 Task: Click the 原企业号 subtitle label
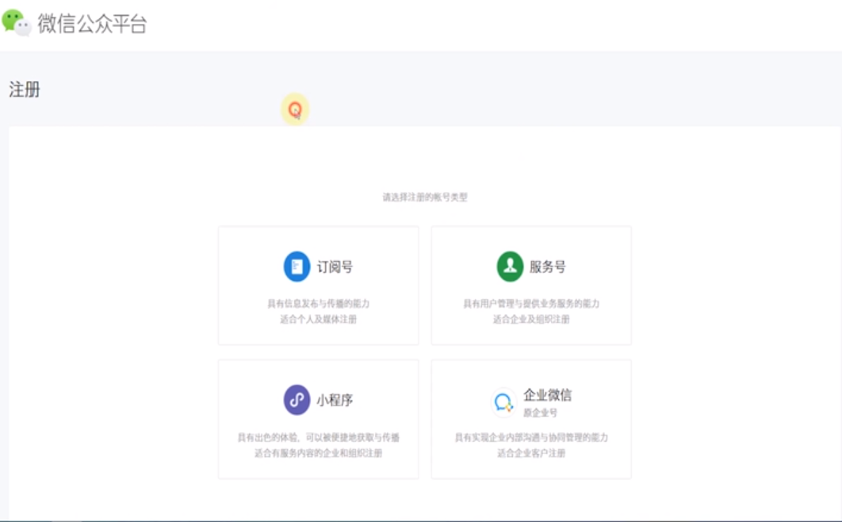click(x=540, y=413)
